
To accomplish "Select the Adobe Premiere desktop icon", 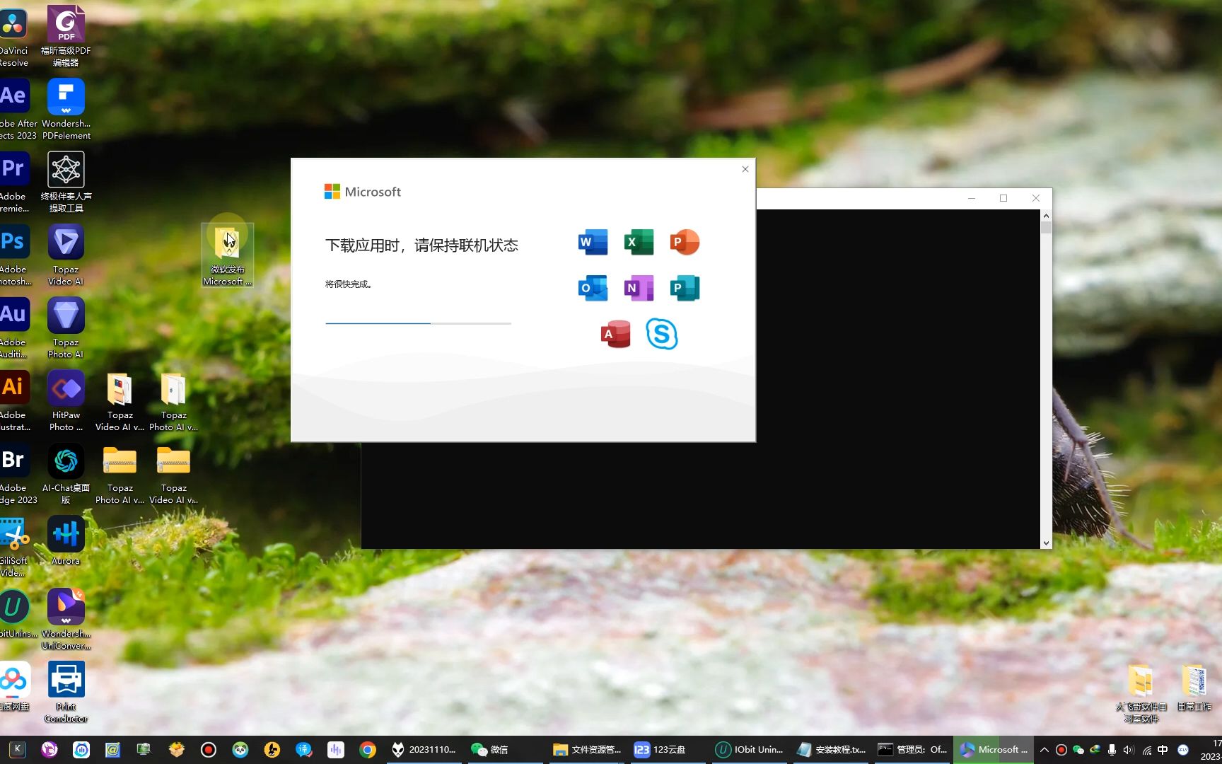I will click(14, 182).
